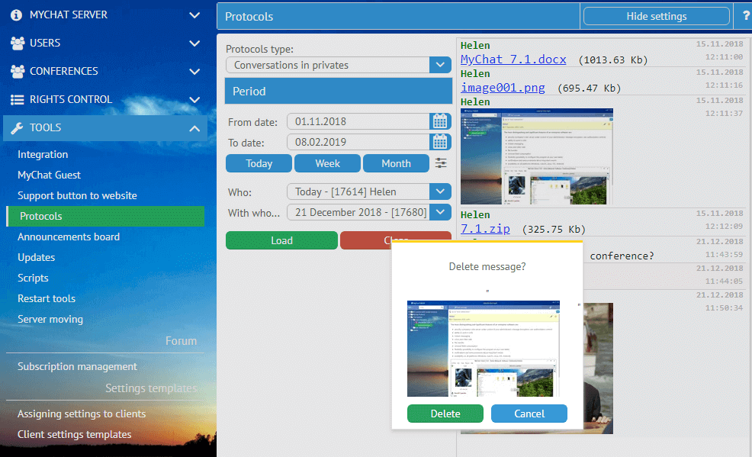Open the Announcements board item
This screenshot has width=752, height=457.
pos(69,237)
